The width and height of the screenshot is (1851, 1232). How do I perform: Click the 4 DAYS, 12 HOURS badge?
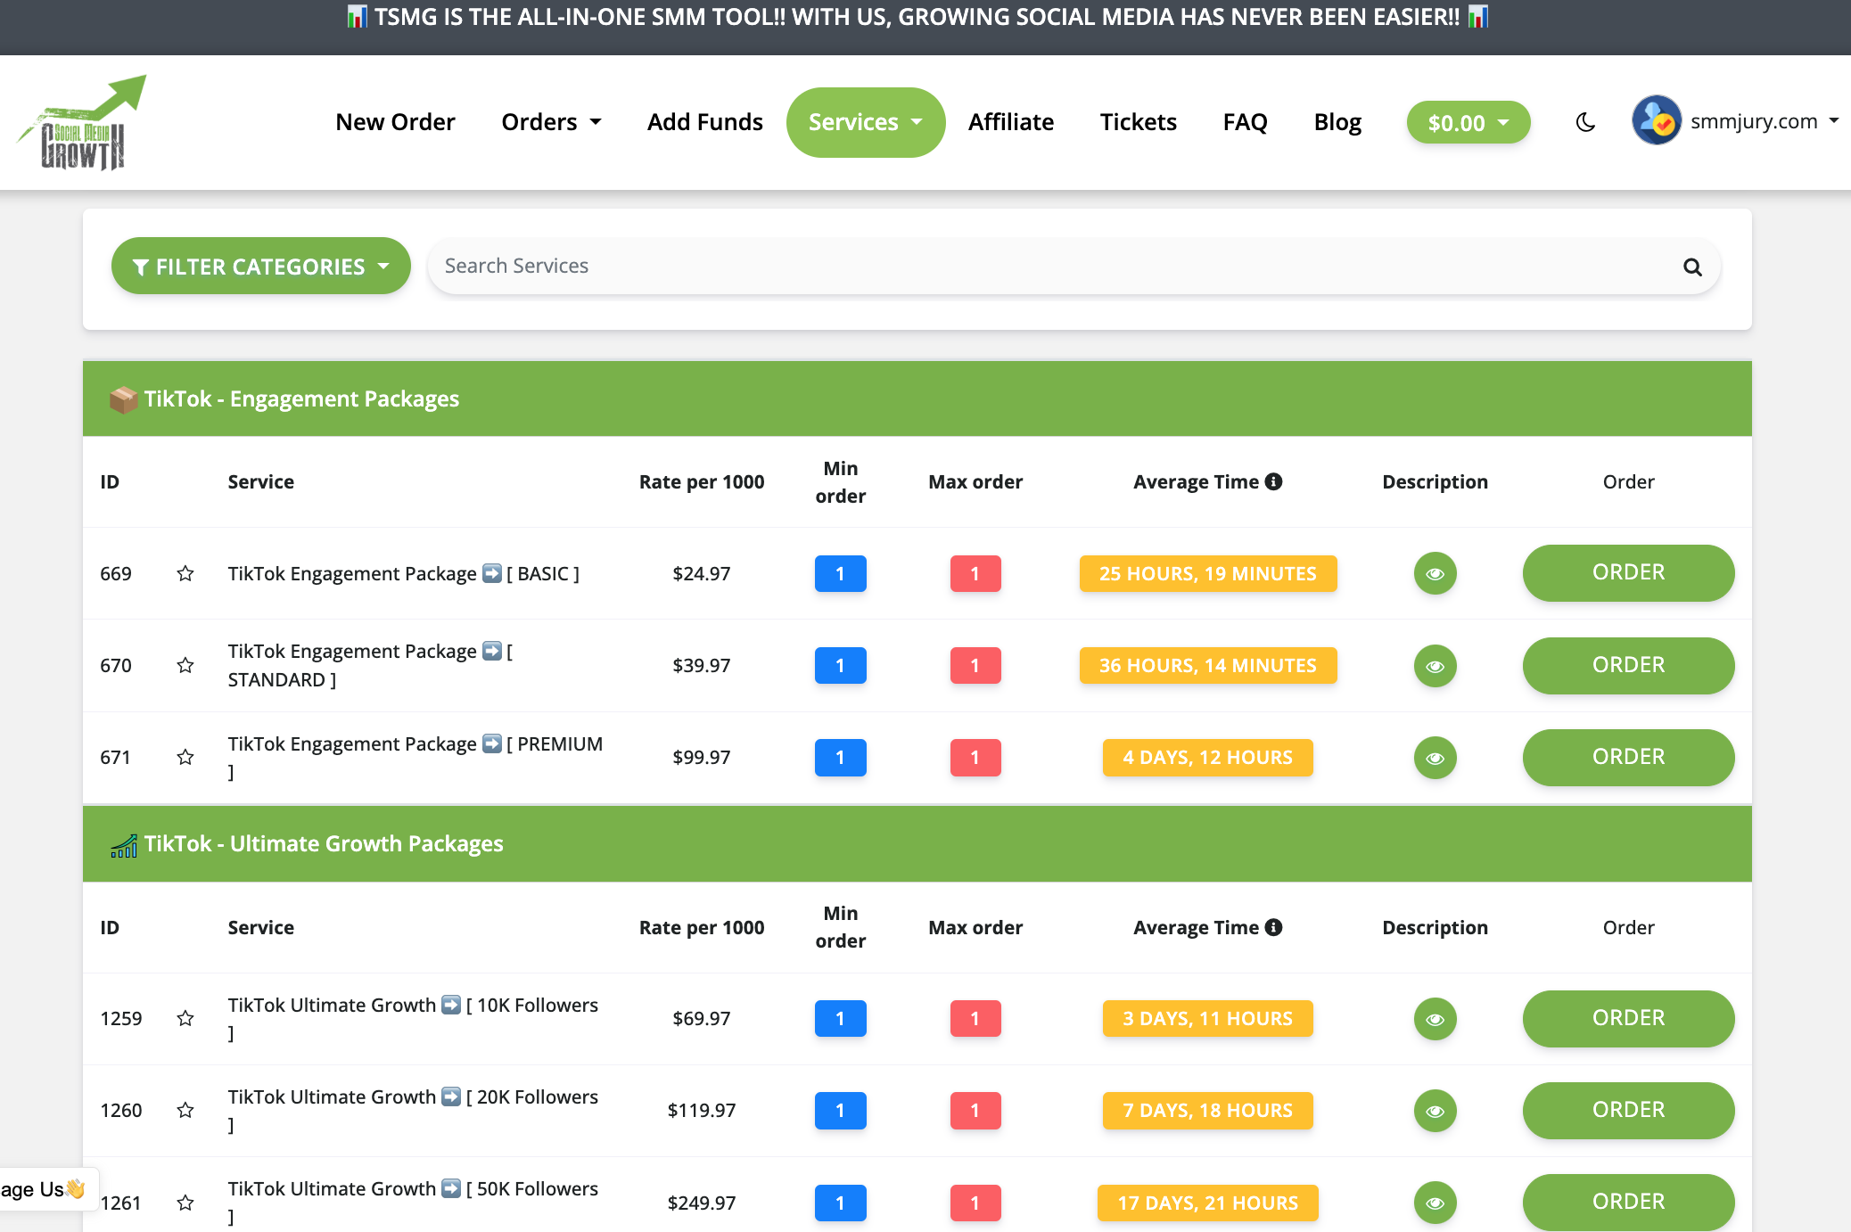1208,758
